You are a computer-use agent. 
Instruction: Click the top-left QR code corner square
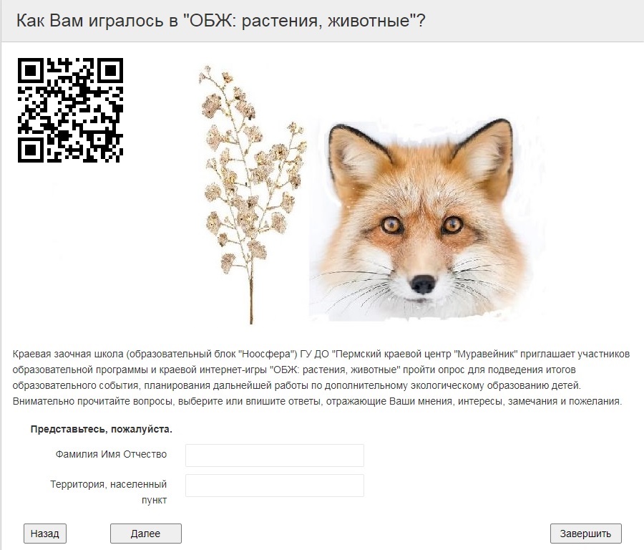click(31, 71)
